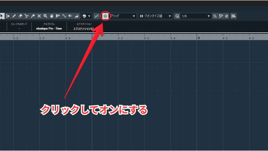The width and height of the screenshot is (268, 151).
Task: Select the Split scissors tool
Action: click(26, 16)
